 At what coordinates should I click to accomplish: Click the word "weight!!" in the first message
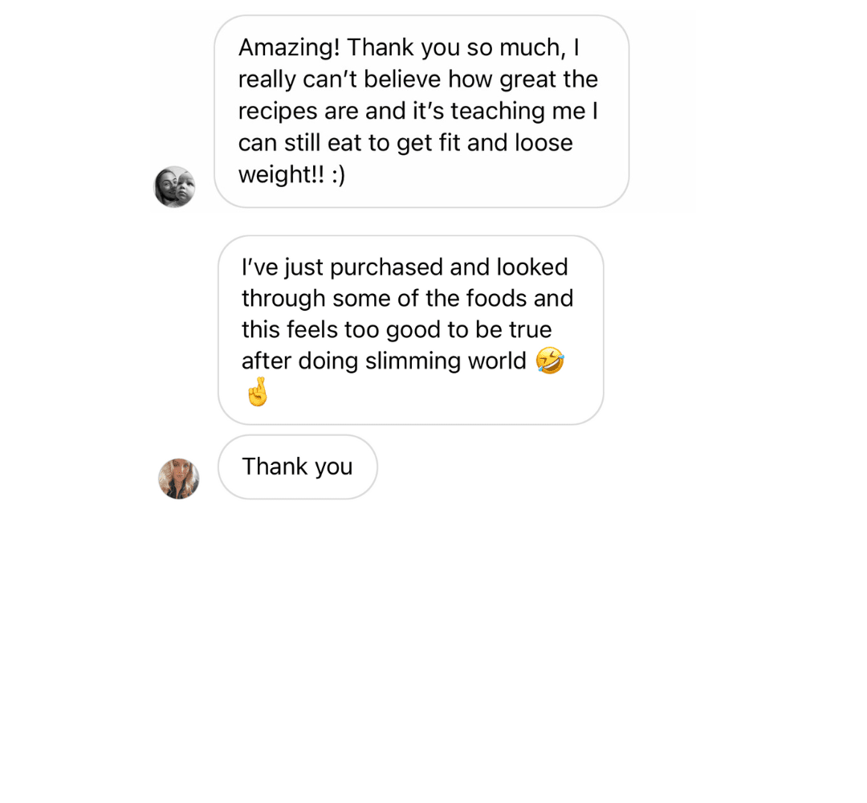pyautogui.click(x=282, y=174)
